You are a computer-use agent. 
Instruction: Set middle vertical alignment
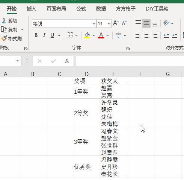click(x=146, y=23)
